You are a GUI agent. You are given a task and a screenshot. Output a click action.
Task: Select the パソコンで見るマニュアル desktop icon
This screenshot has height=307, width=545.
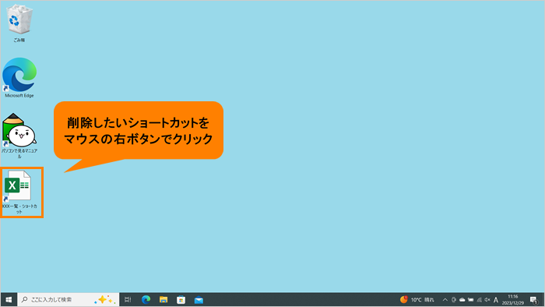tap(19, 136)
